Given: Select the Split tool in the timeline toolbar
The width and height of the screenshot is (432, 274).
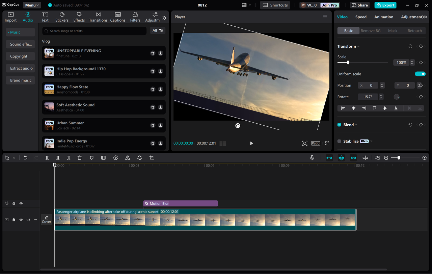Looking at the screenshot, I should [47, 157].
